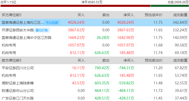Open the 国泰海通证券上海松江区 seat row
Screen dimensions: 189x101
click(94, 22)
